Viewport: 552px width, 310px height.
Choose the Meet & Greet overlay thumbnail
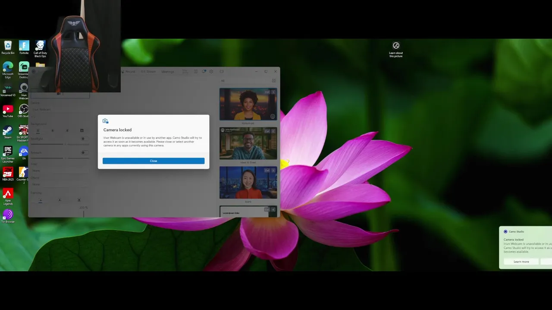248,144
